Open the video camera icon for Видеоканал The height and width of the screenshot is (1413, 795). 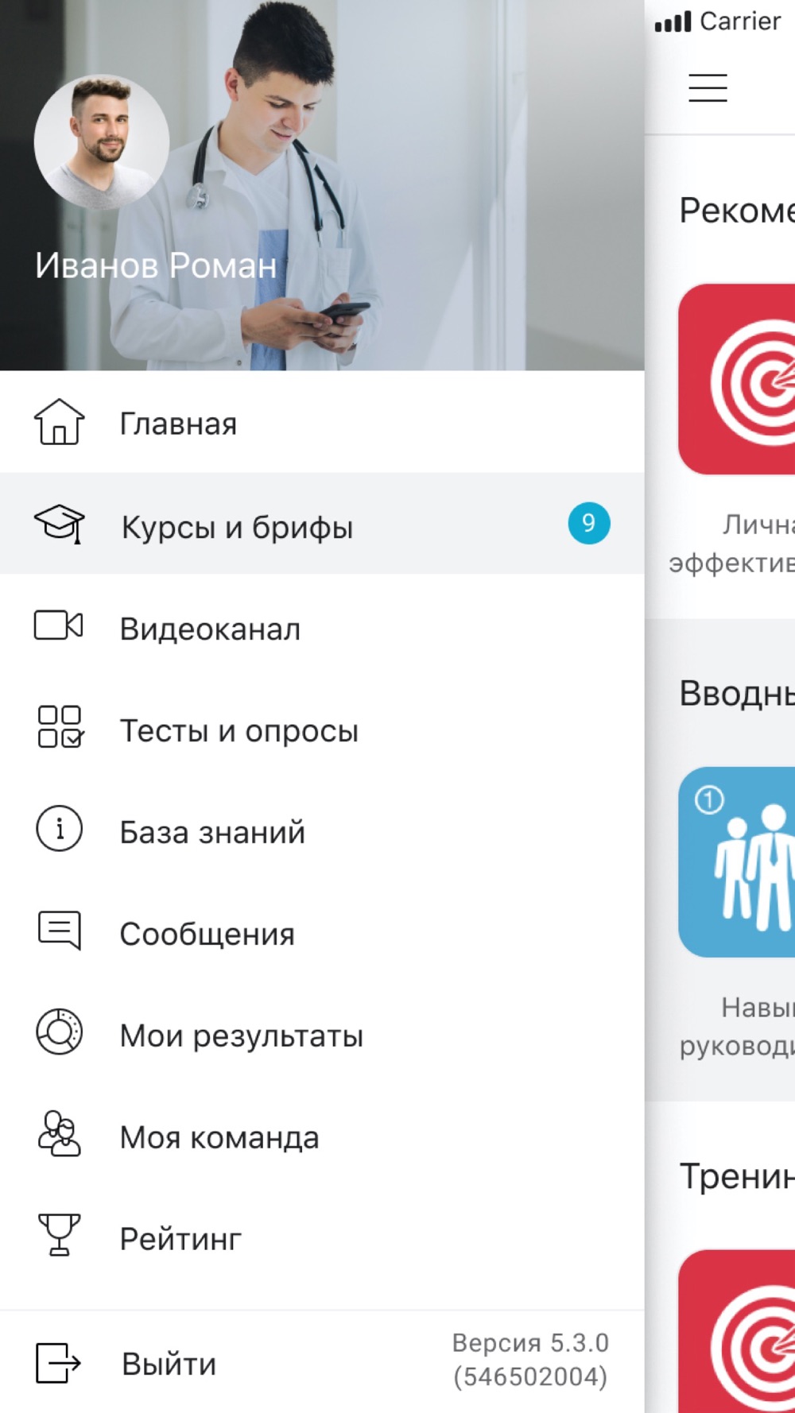click(x=59, y=625)
